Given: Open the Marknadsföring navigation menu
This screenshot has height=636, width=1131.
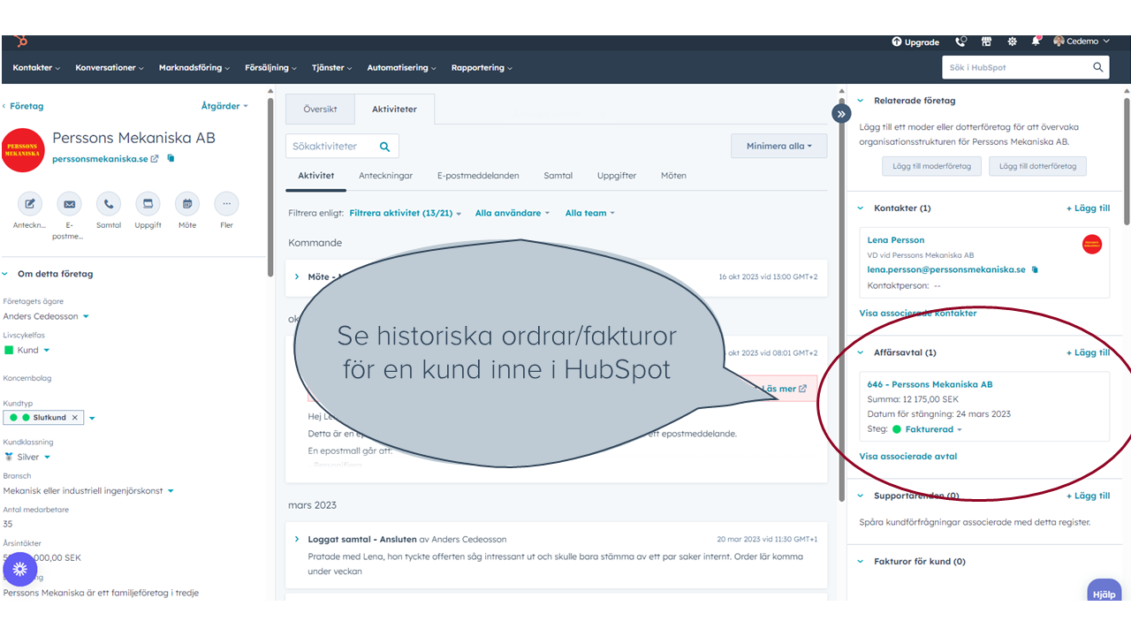Looking at the screenshot, I should [194, 68].
